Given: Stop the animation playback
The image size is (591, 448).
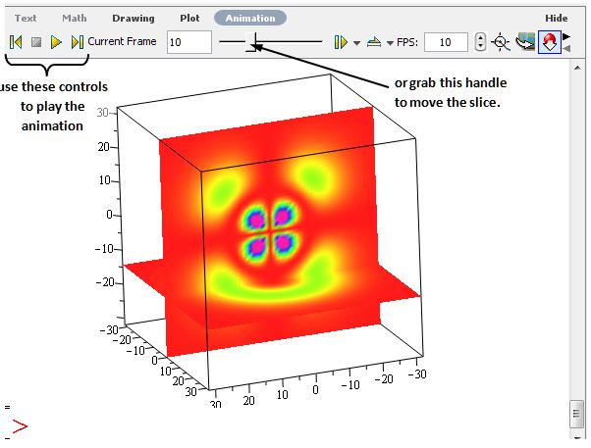Looking at the screenshot, I should [36, 42].
